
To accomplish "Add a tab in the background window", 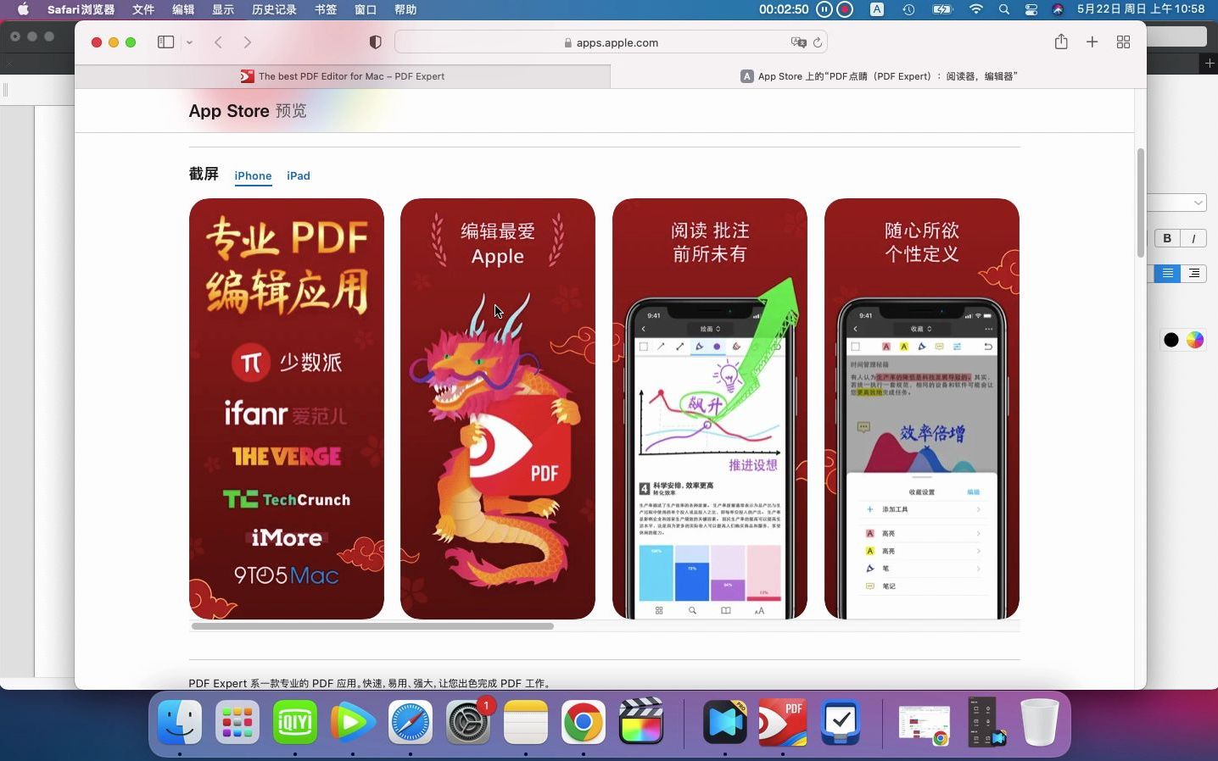I will tap(1210, 64).
